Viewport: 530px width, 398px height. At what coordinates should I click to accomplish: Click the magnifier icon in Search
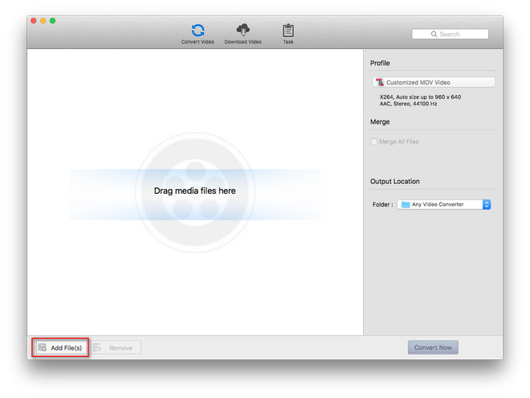434,35
